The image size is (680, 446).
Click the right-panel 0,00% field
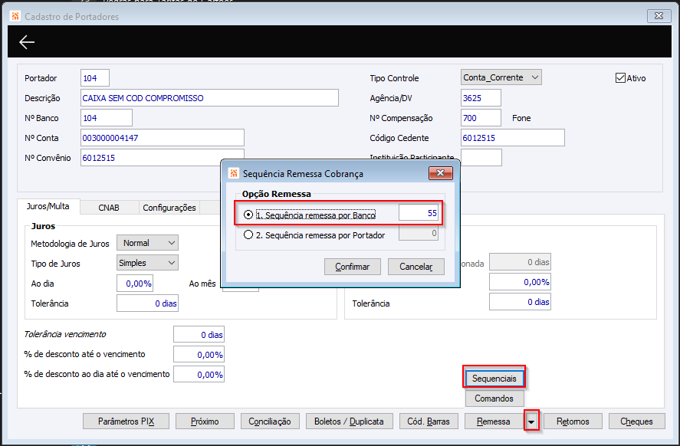[x=520, y=282]
